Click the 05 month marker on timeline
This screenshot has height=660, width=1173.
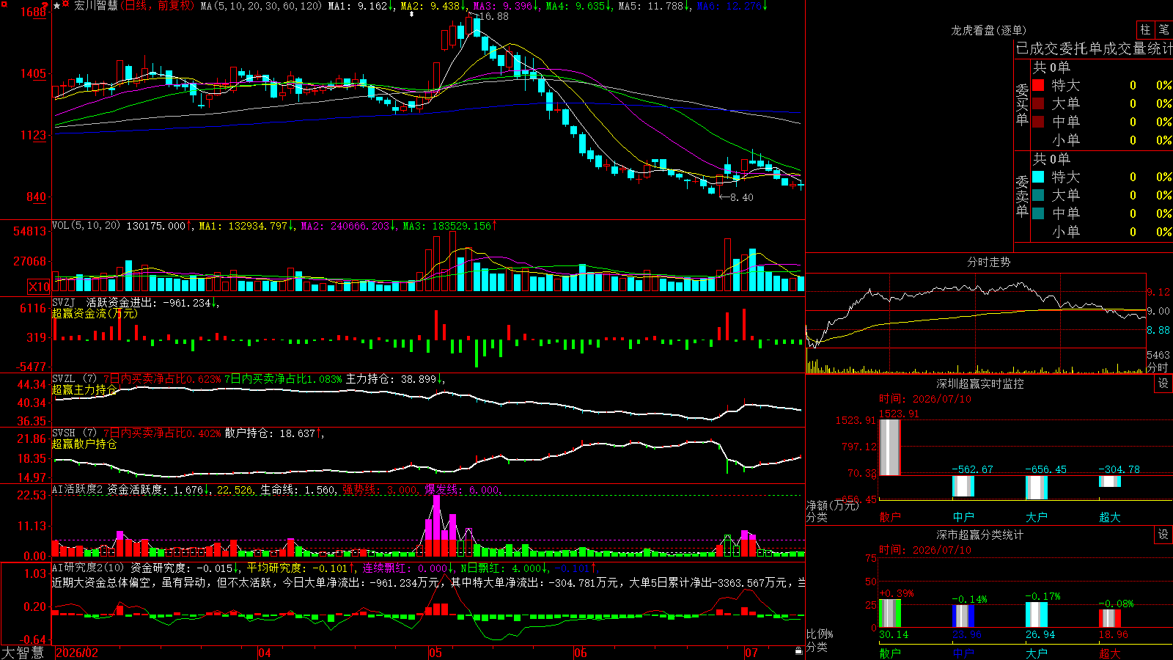[x=435, y=653]
